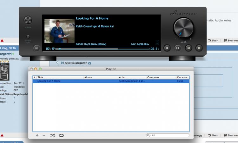Sort by the Duration column header
The image size is (238, 143).
click(x=182, y=77)
